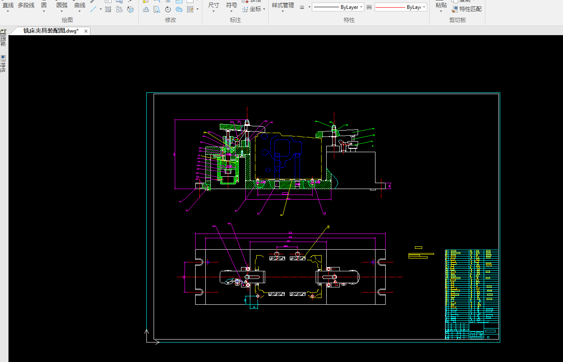
Task: Click the 多段线 polyline button
Action: click(26, 5)
